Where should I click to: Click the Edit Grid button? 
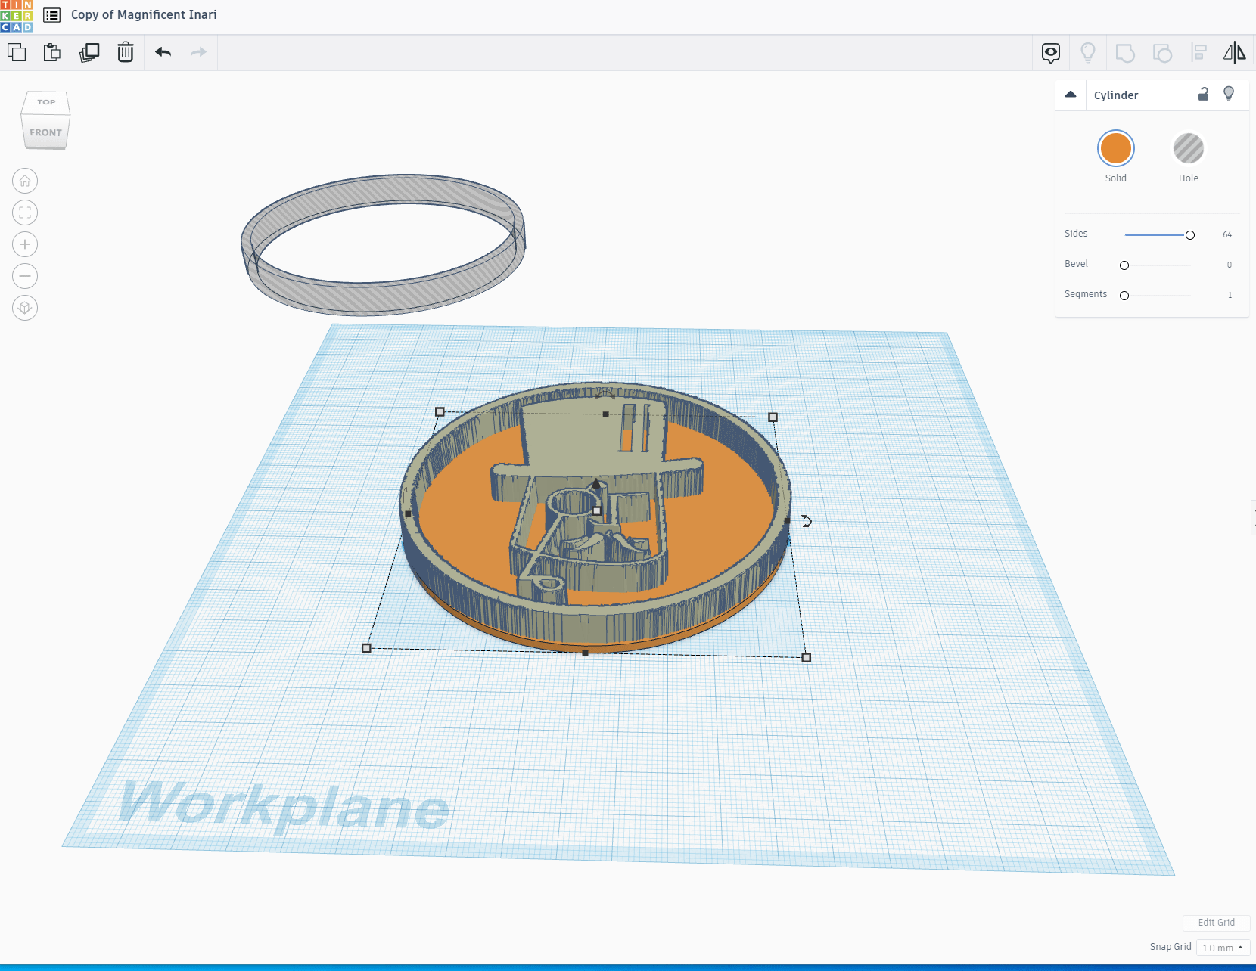pyautogui.click(x=1216, y=922)
